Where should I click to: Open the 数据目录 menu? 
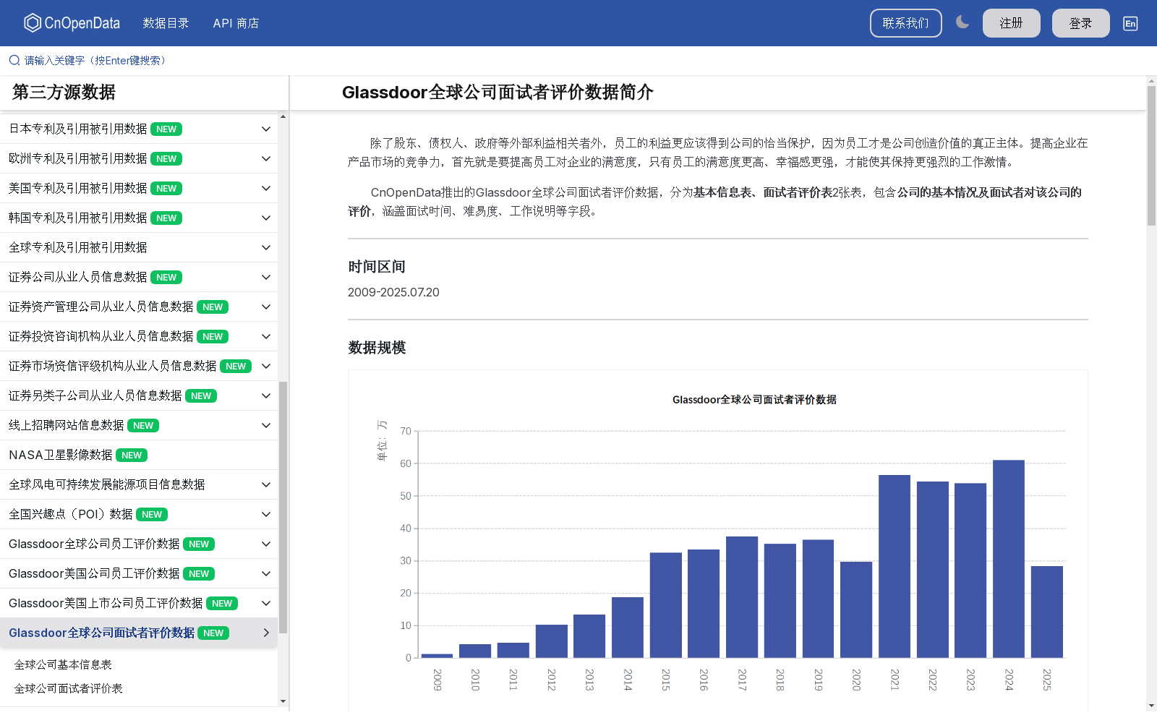[x=166, y=23]
